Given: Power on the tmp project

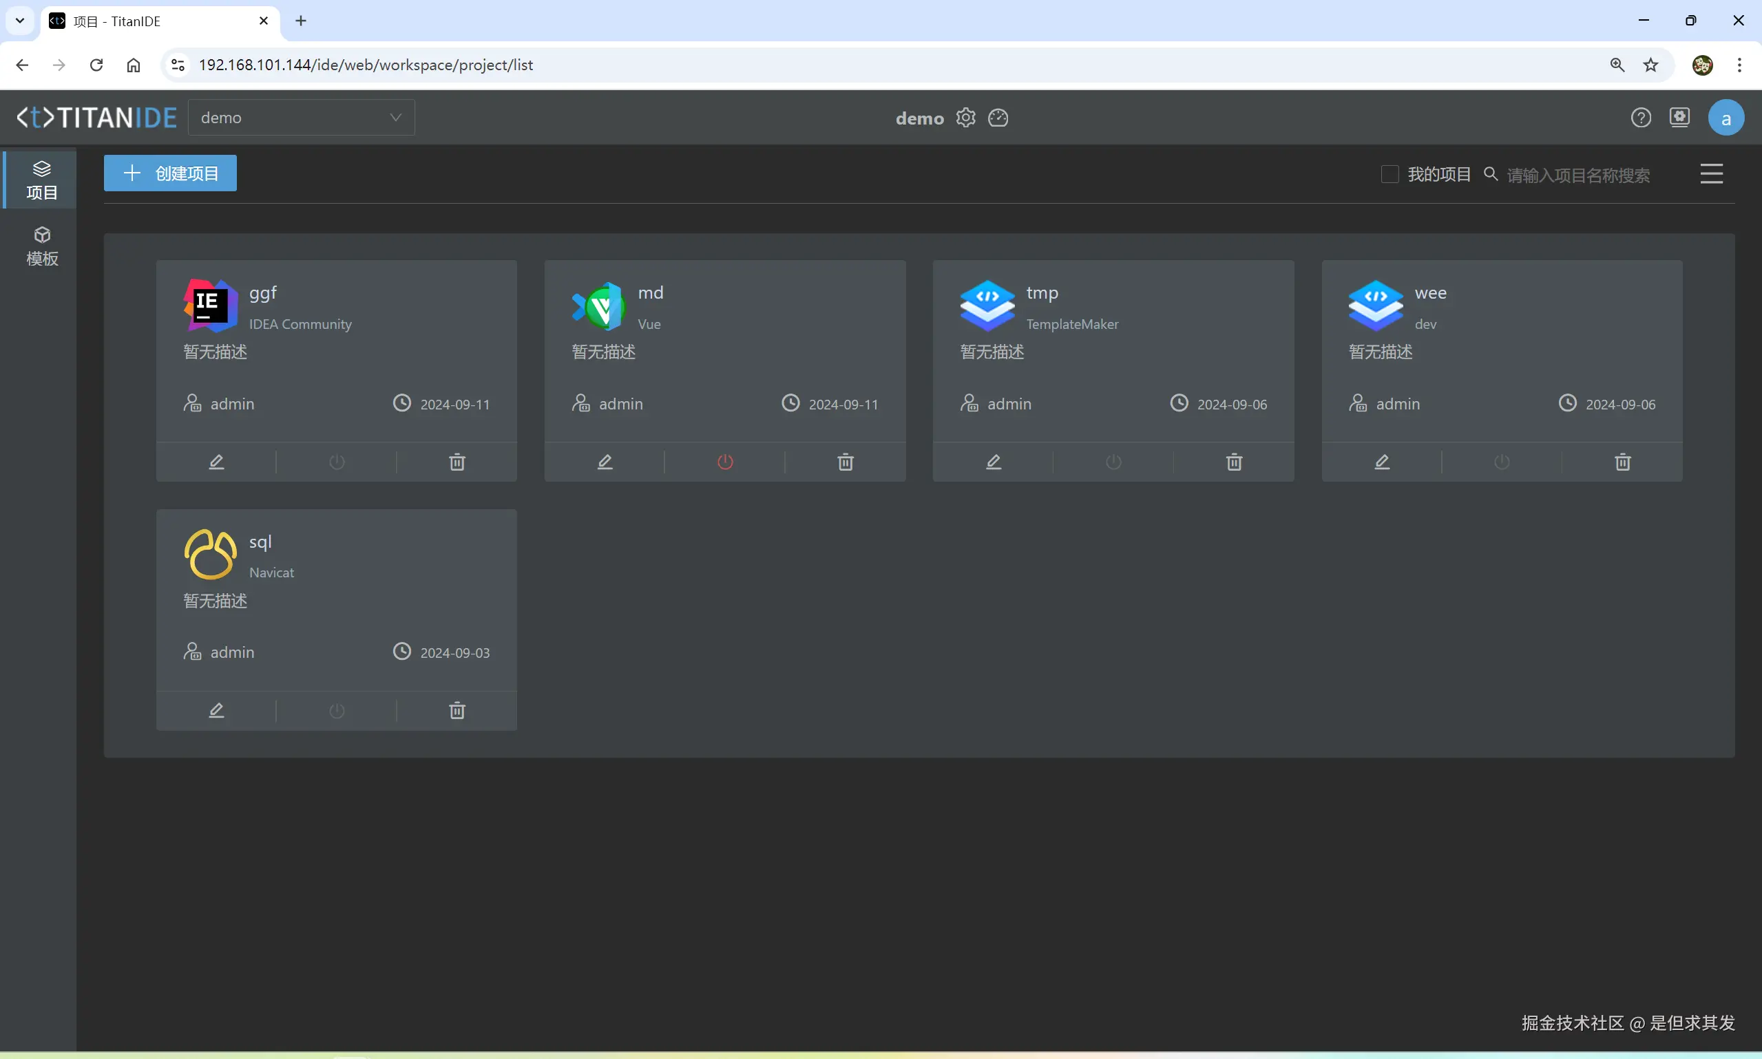Looking at the screenshot, I should (x=1113, y=462).
